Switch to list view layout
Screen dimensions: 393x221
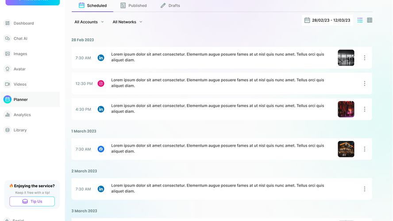[360, 20]
